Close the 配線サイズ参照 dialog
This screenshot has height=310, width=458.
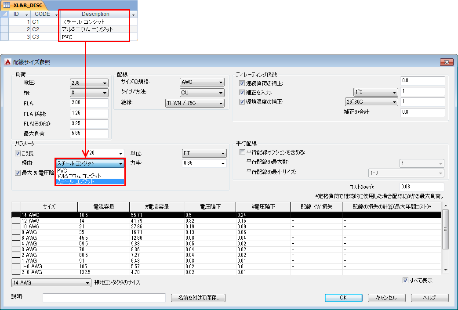point(447,62)
